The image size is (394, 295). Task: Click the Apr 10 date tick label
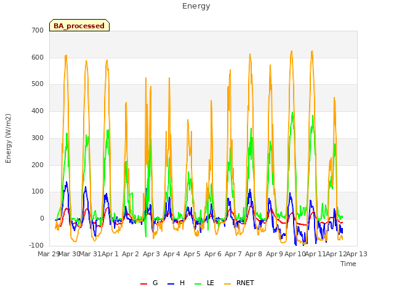[295, 254]
